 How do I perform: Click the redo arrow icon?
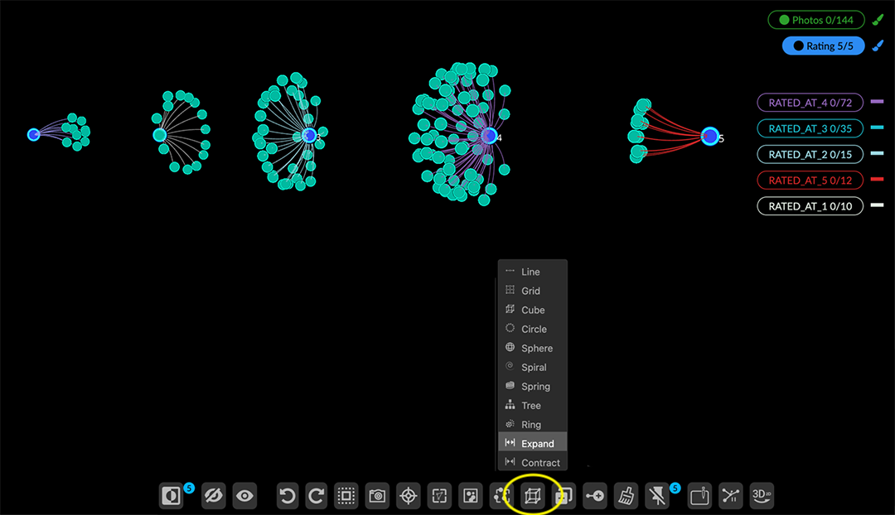316,496
